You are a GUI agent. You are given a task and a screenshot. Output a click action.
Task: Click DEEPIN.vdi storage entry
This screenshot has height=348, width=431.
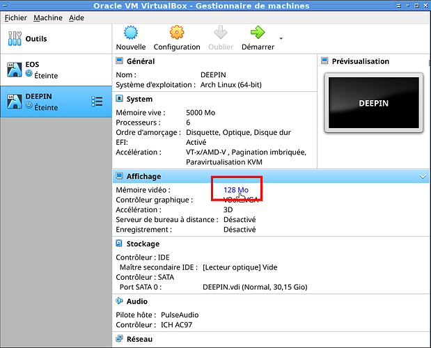[255, 287]
